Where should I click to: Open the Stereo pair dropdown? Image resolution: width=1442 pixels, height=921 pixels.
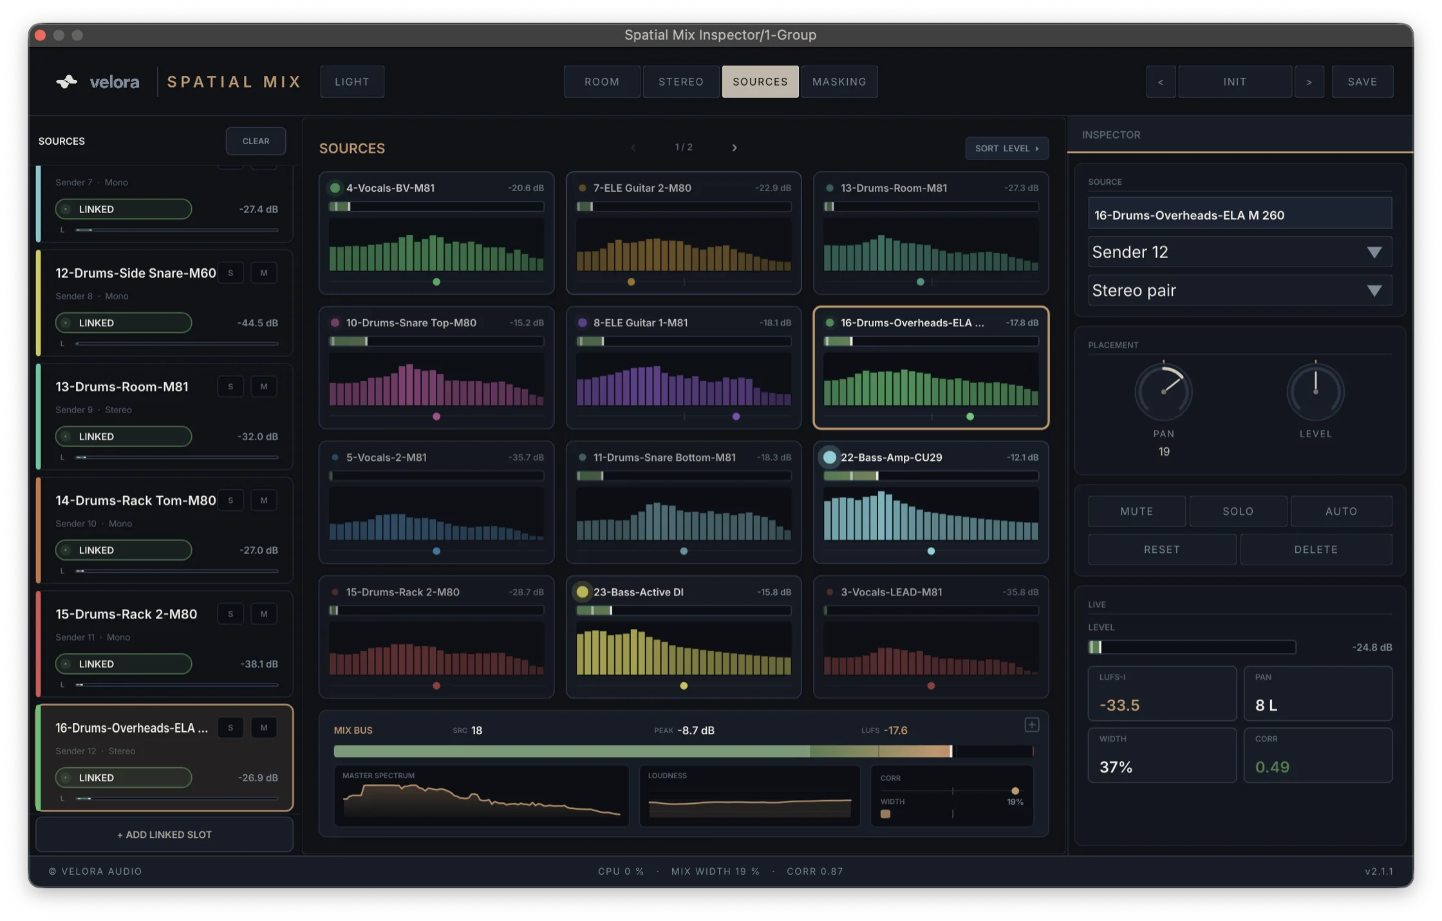click(x=1239, y=290)
